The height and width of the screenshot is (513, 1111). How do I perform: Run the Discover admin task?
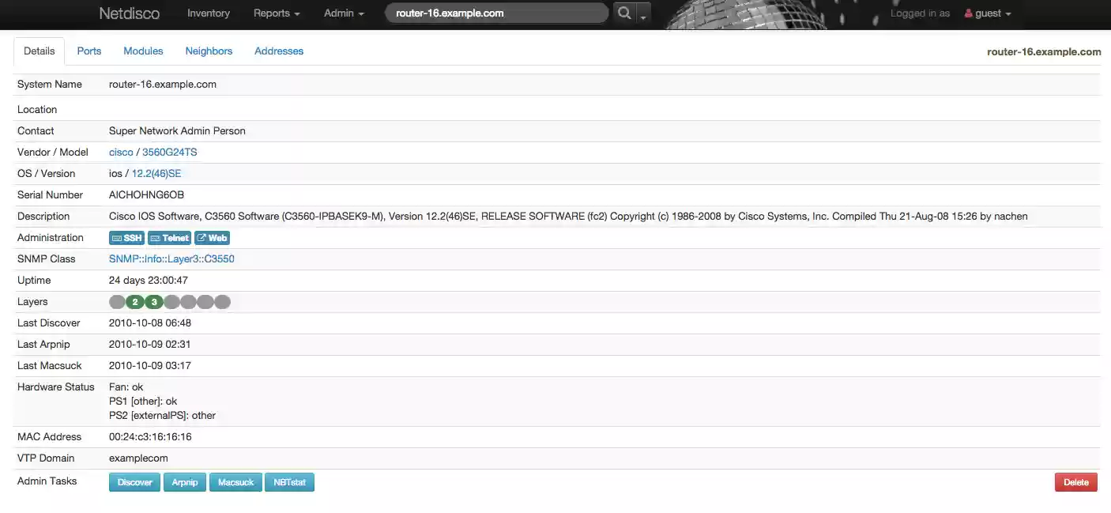coord(134,481)
